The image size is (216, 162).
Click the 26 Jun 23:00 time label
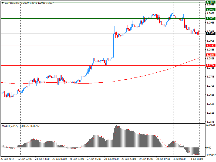tap(77, 159)
